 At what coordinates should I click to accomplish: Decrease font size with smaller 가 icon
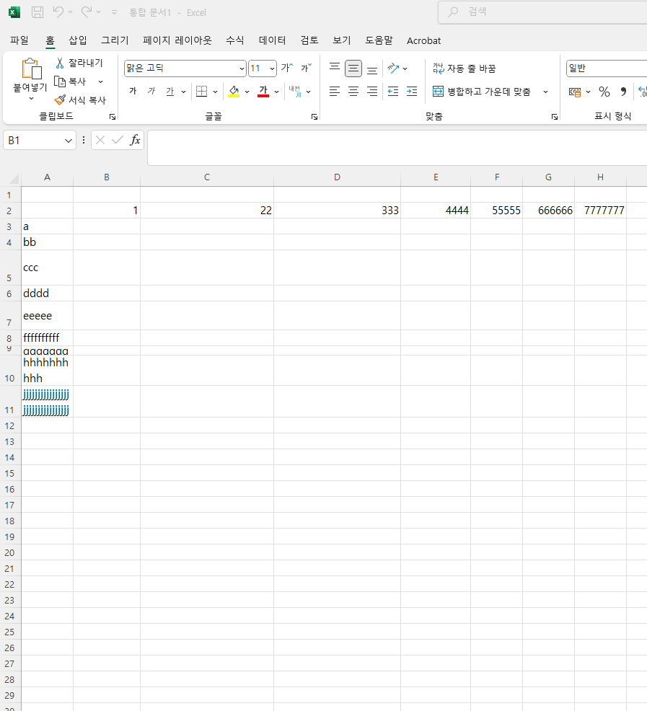click(307, 68)
